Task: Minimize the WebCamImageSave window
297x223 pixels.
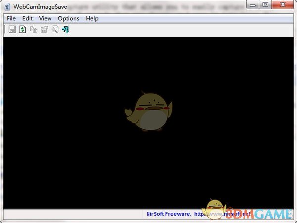Action: 252,5
